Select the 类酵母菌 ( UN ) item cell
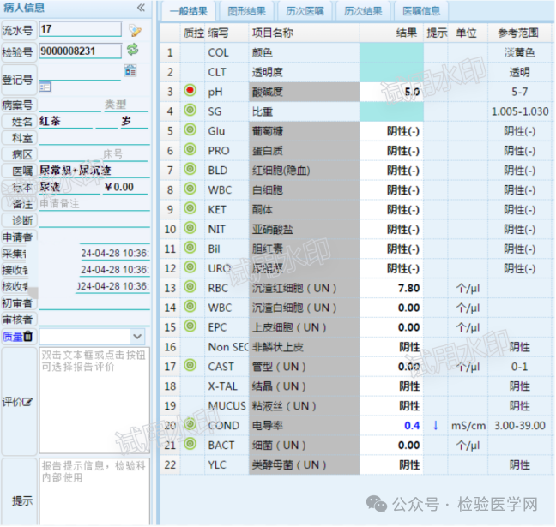Image resolution: width=556 pixels, height=527 pixels. 305,464
